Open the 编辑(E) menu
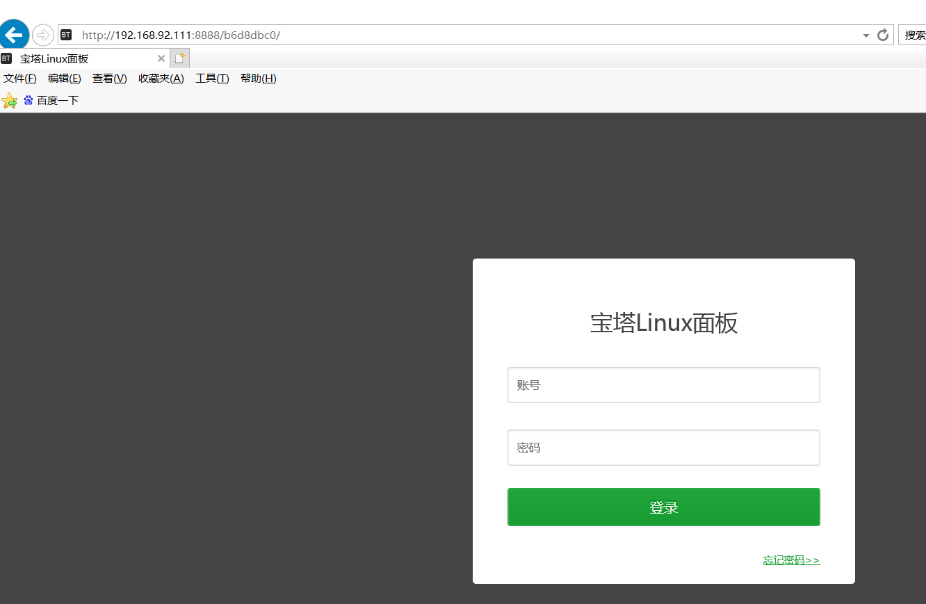This screenshot has height=604, width=926. (x=65, y=79)
